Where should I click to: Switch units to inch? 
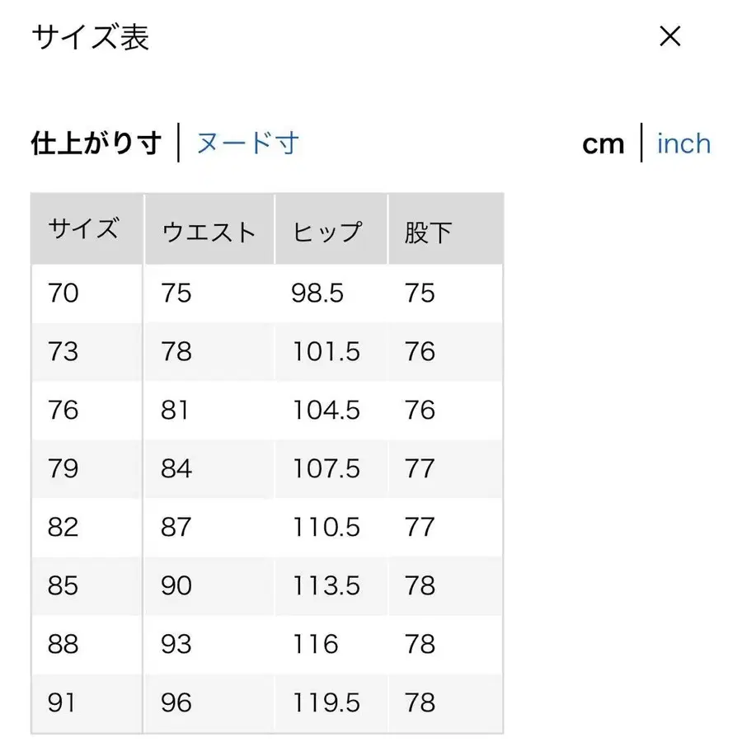(x=683, y=143)
